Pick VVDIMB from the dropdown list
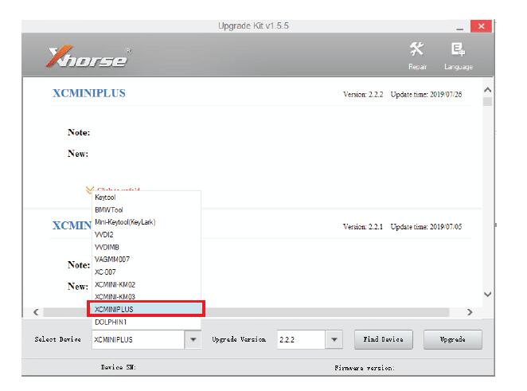Image resolution: width=527 pixels, height=391 pixels. tap(146, 247)
